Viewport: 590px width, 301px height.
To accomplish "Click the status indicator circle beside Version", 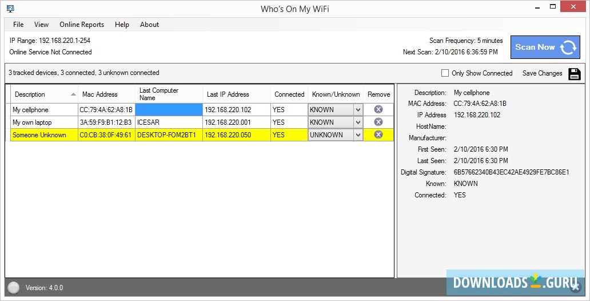I will [x=14, y=288].
